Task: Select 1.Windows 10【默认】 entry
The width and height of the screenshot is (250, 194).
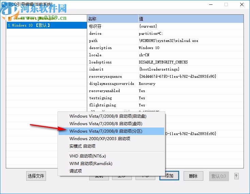Action: tap(47, 25)
